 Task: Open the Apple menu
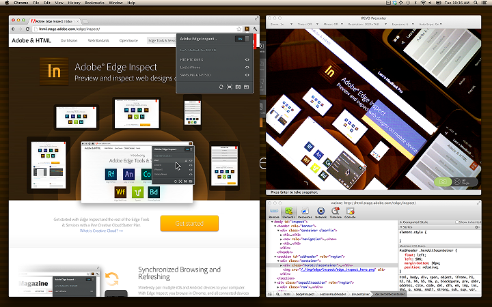(7, 3)
